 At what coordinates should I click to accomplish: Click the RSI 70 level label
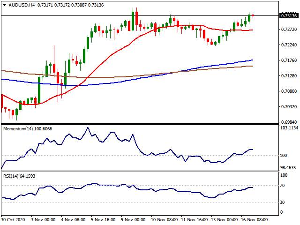(x=282, y=186)
